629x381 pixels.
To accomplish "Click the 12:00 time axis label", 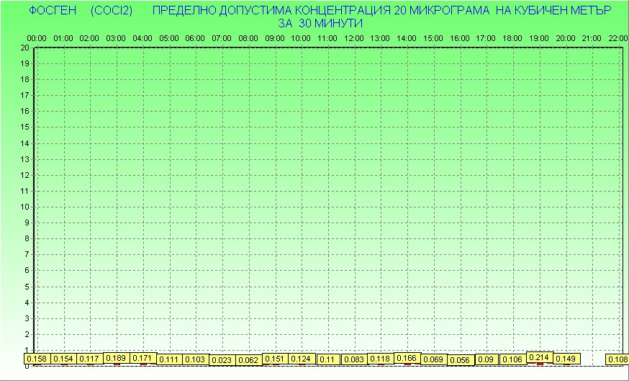I will (x=354, y=37).
